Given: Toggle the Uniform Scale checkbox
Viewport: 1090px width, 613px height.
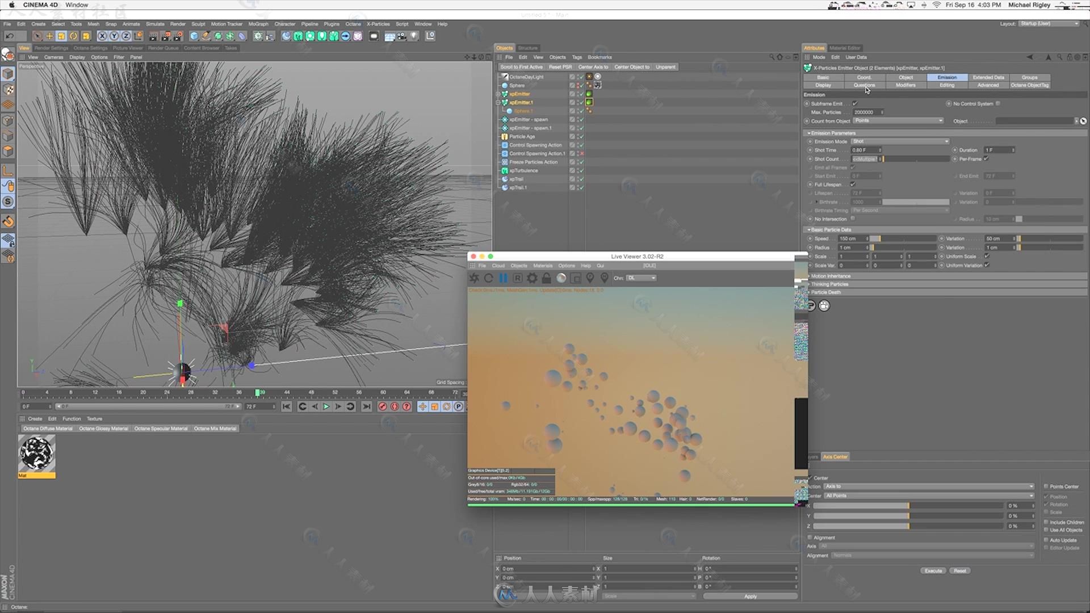Looking at the screenshot, I should tap(987, 257).
